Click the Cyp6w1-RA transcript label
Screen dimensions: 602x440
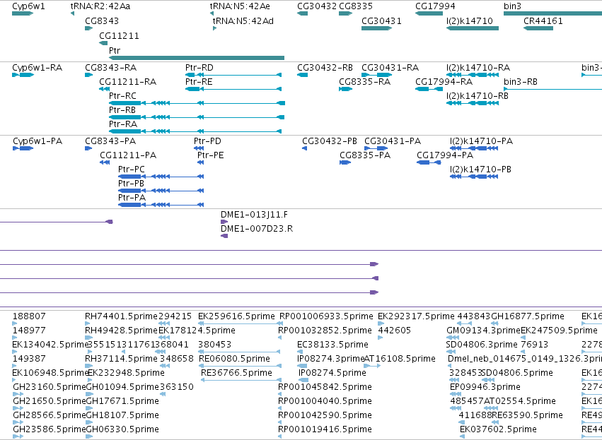click(37, 68)
